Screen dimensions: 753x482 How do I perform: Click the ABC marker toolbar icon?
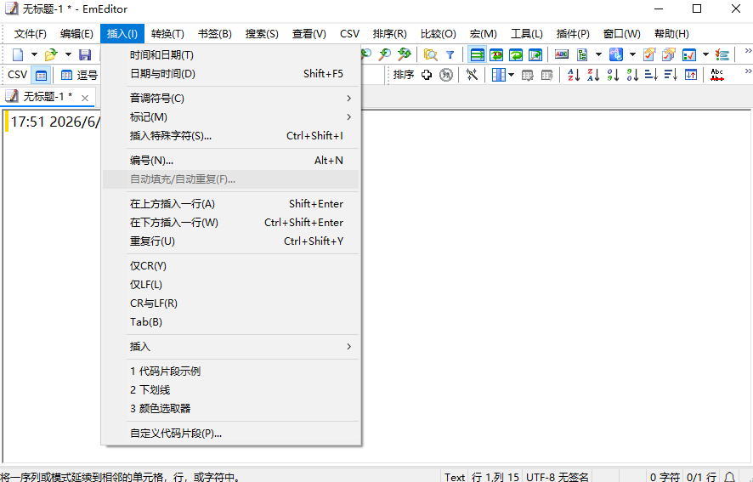pyautogui.click(x=562, y=54)
